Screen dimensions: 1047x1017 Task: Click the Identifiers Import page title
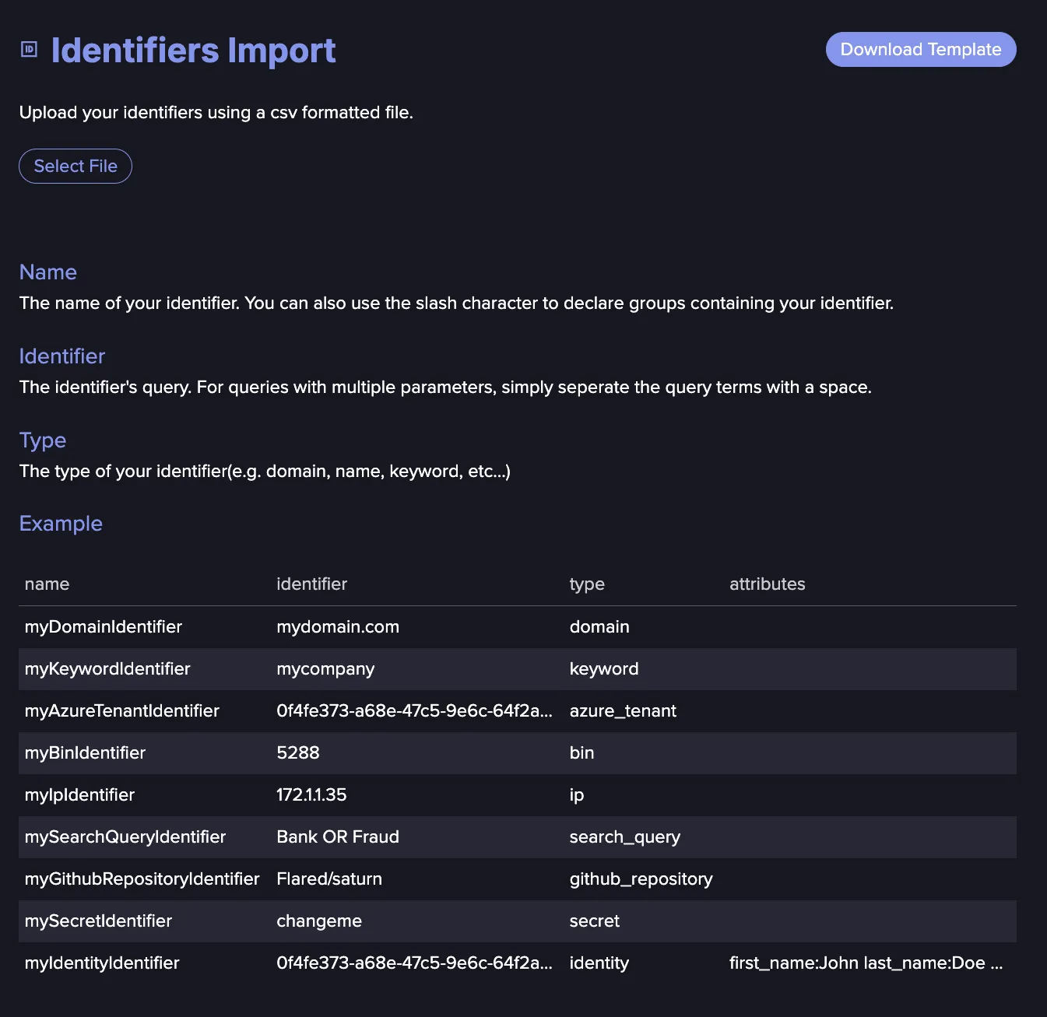pyautogui.click(x=193, y=51)
